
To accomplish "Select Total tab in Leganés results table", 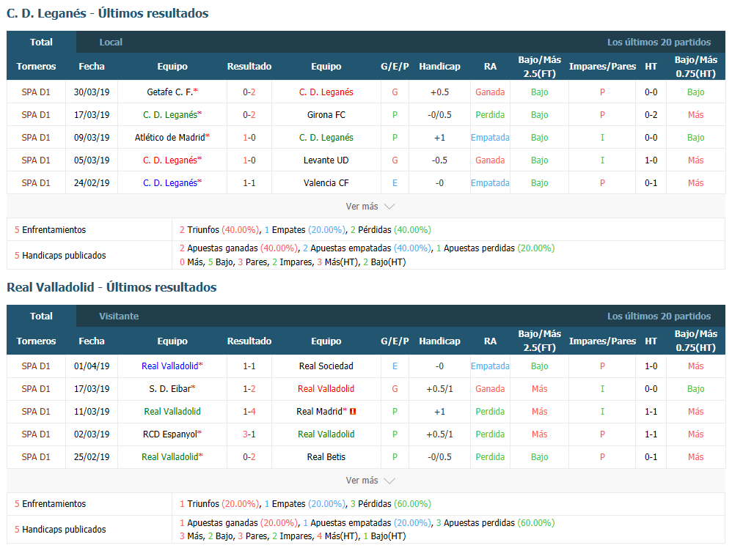I will (41, 42).
